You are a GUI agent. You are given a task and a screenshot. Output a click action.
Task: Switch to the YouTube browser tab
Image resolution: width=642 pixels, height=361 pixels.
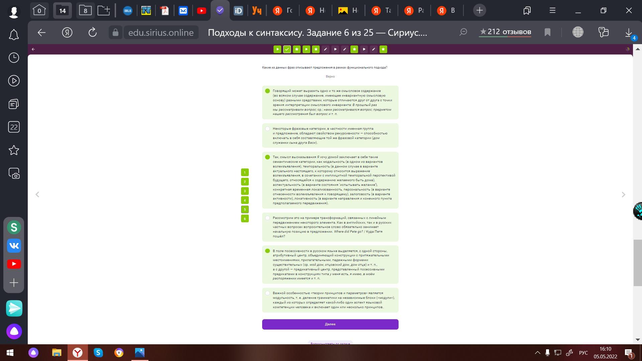point(202,11)
